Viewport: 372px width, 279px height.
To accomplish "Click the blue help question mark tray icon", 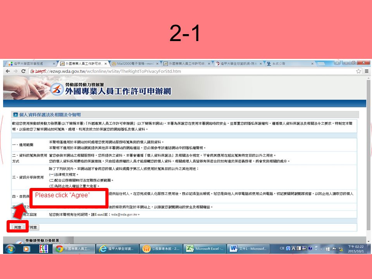I will coord(310,248).
